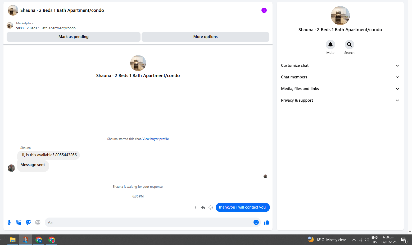
Task: Click the 'Hi, is this available?' message bubble
Action: [x=48, y=155]
